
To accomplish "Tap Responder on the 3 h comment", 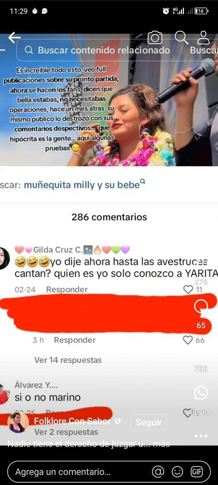I will [75, 340].
